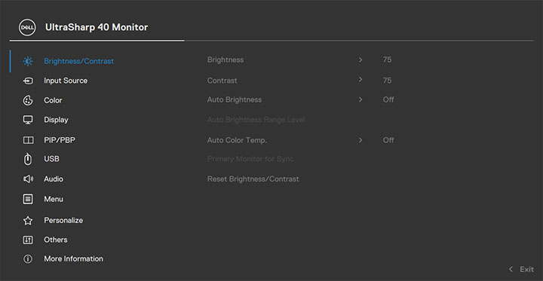Screen dimensions: 543x281
Task: Open the Color palette icon
Action: tap(28, 100)
